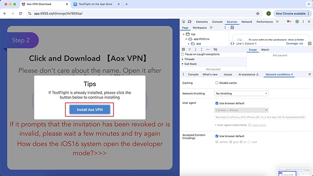Close the Network conditions drawer tab
The image size is (313, 176).
tap(292, 74)
